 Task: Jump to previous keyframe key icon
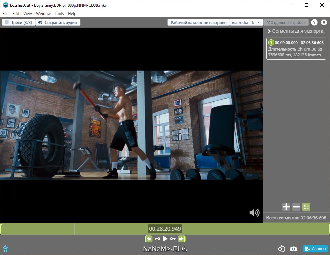(x=157, y=239)
